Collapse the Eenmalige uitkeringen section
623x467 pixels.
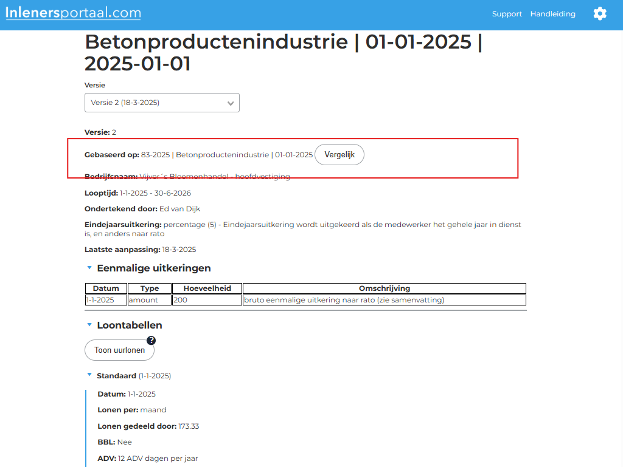[x=89, y=268]
